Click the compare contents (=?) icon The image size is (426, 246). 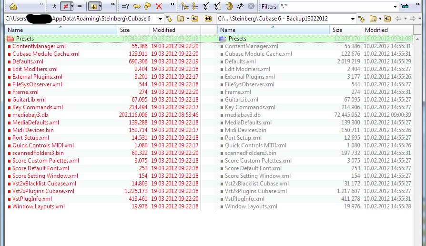pos(125,6)
